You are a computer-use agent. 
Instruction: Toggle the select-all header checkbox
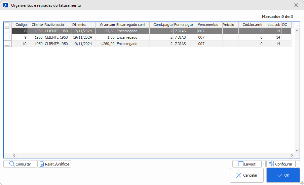tap(7, 25)
